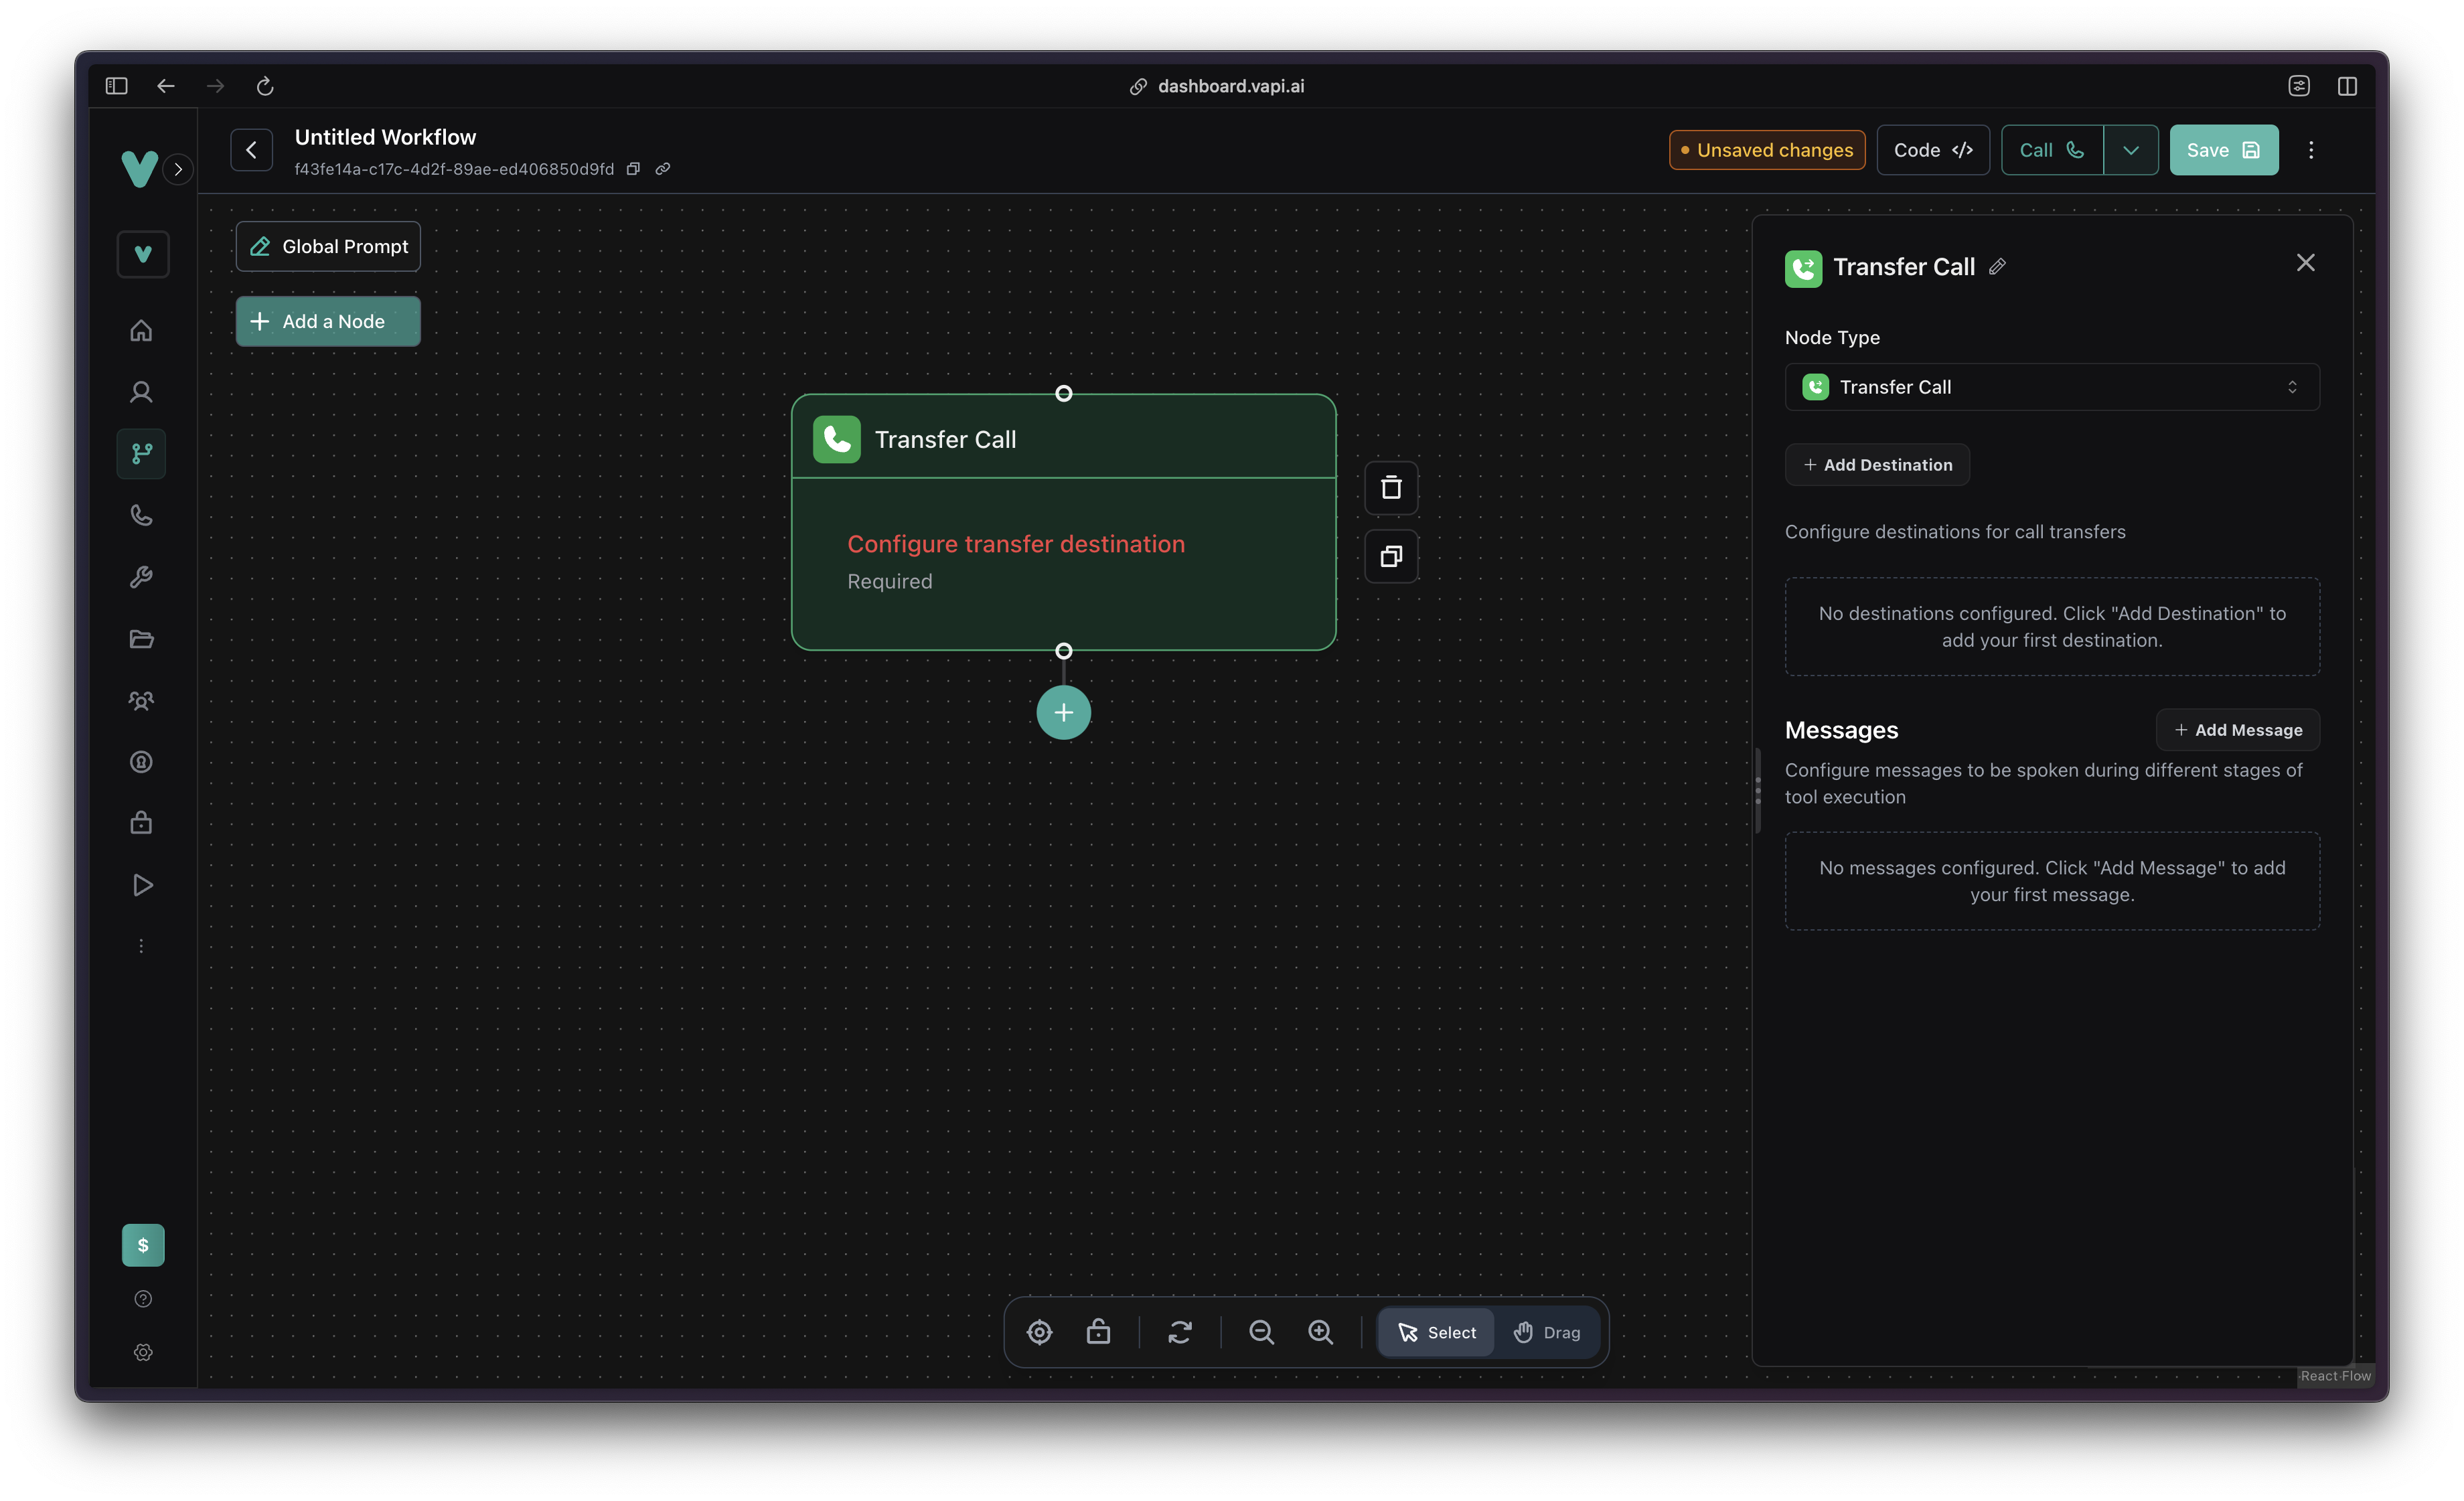
Task: Open the tools wrench icon in the sidebar
Action: tap(141, 577)
